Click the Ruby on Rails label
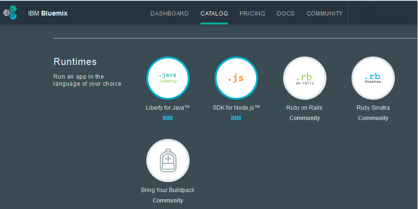This screenshot has width=418, height=209. (304, 108)
